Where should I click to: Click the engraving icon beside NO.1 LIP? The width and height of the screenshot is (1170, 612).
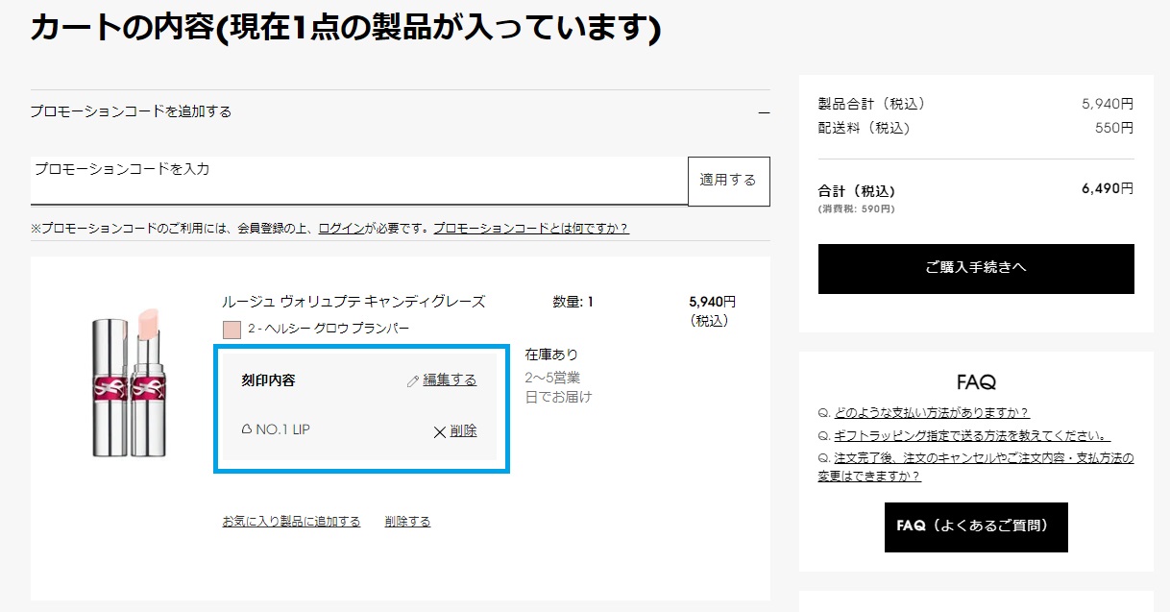tap(247, 429)
